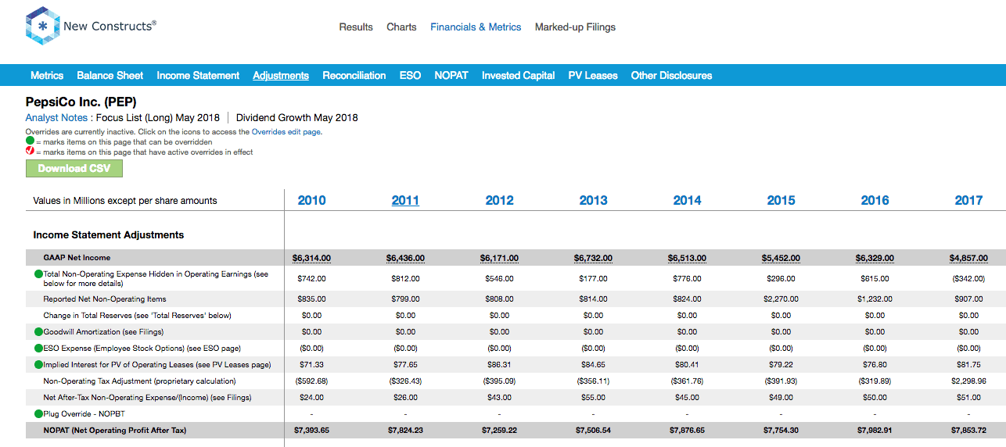Click 2010 hidden non-operating expense $742.00
Image resolution: width=1006 pixels, height=447 pixels.
(x=311, y=278)
